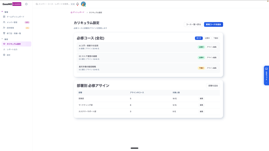
Task: Click the 修了証・実績一覧 award icon
Action: click(4, 33)
